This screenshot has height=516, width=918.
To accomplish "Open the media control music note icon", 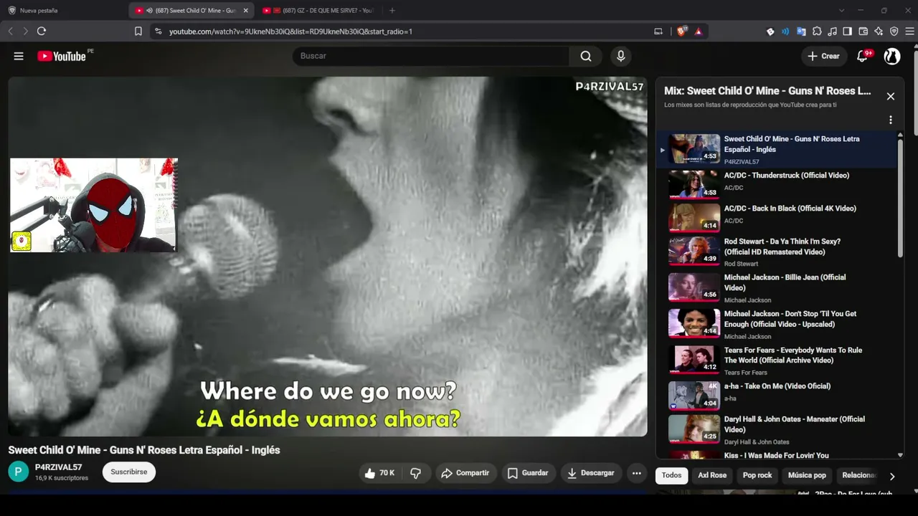I will tap(832, 31).
